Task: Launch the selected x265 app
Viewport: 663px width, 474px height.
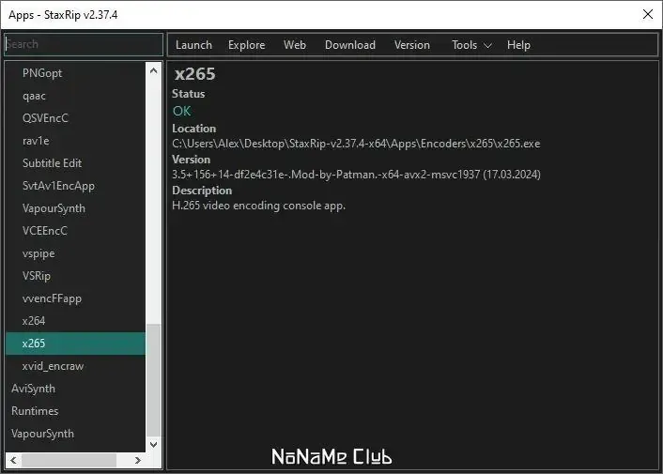Action: click(193, 45)
